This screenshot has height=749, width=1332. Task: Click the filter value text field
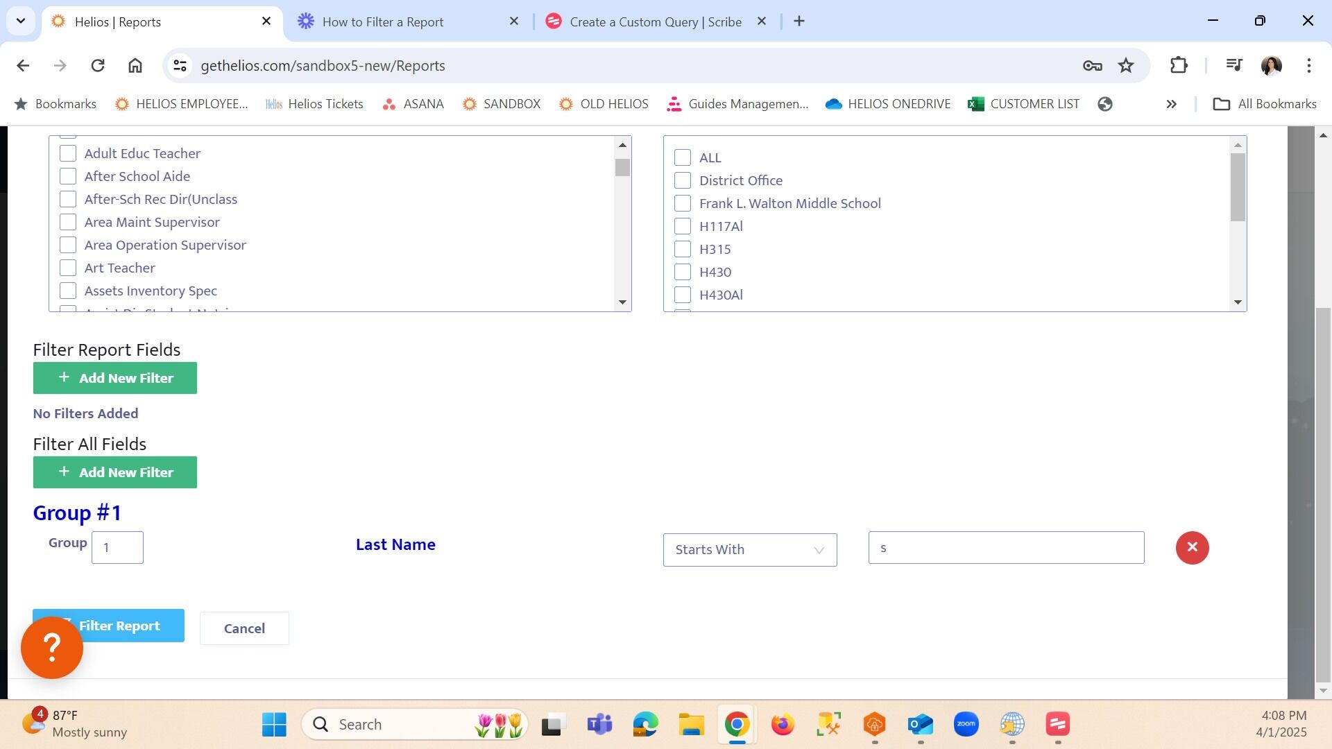(1005, 548)
